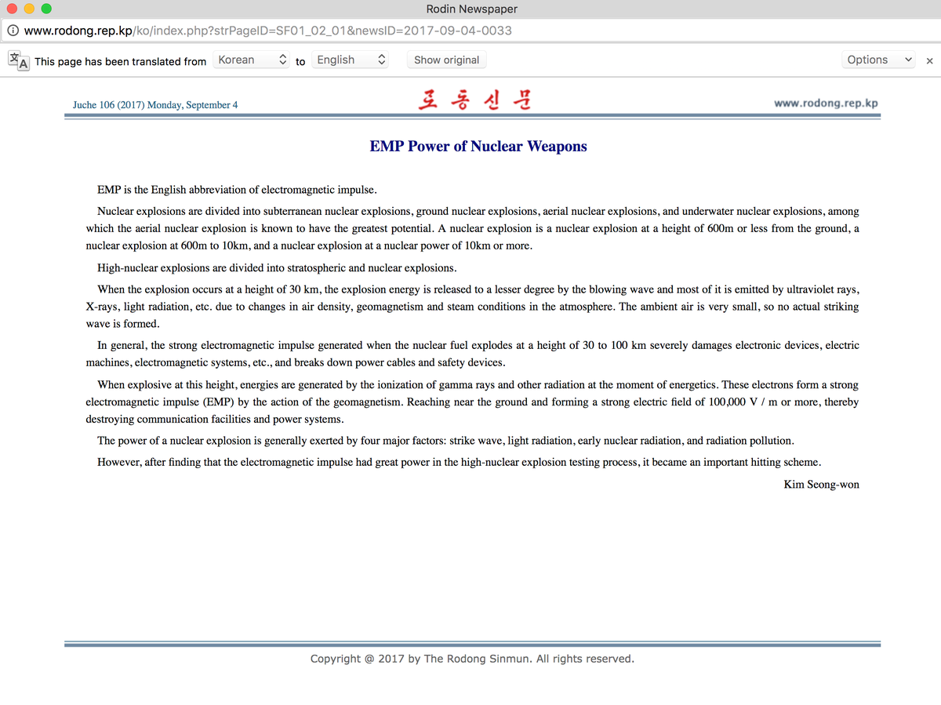This screenshot has width=941, height=705.
Task: Click the window title Rodin Newspaper
Action: (471, 9)
